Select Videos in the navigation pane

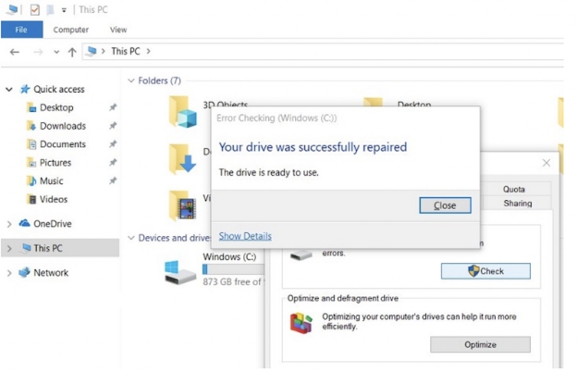click(x=54, y=199)
